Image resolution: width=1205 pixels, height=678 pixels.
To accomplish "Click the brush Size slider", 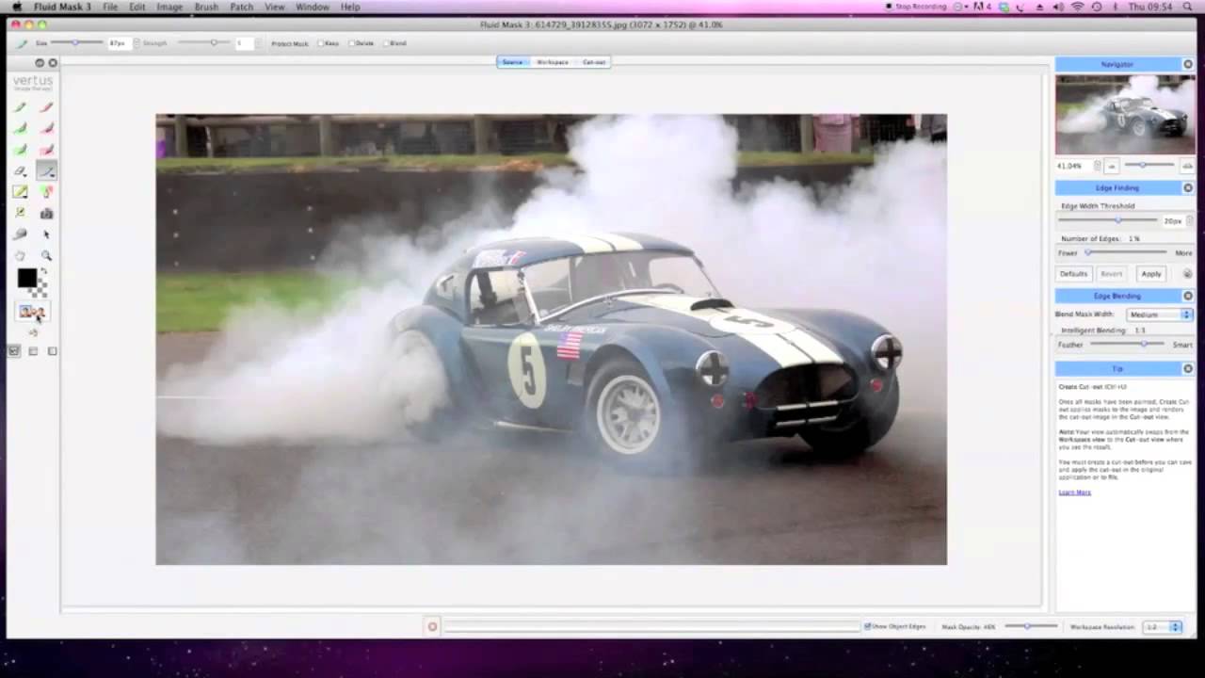I will (77, 43).
